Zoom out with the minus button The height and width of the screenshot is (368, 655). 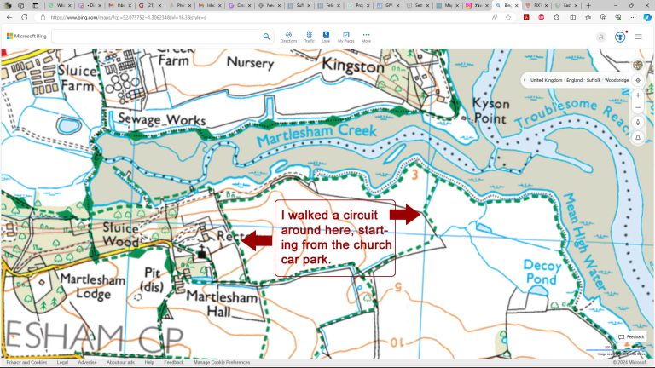tap(638, 108)
